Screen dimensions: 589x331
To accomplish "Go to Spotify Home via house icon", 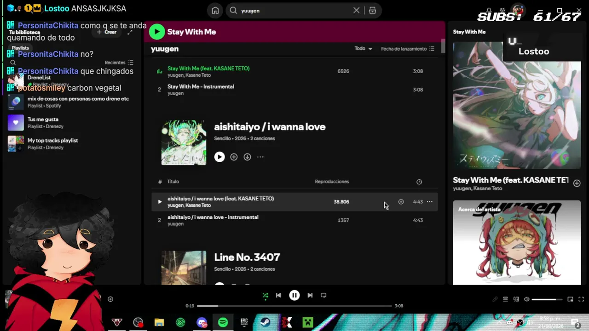I will 215,11.
